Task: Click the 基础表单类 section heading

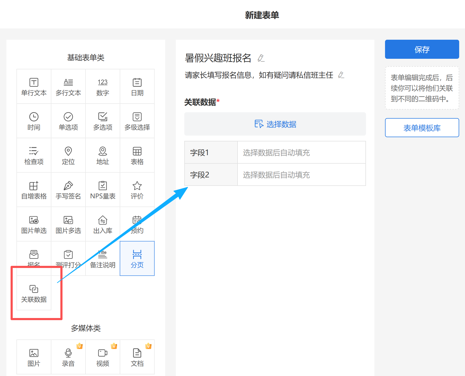Action: (x=86, y=57)
